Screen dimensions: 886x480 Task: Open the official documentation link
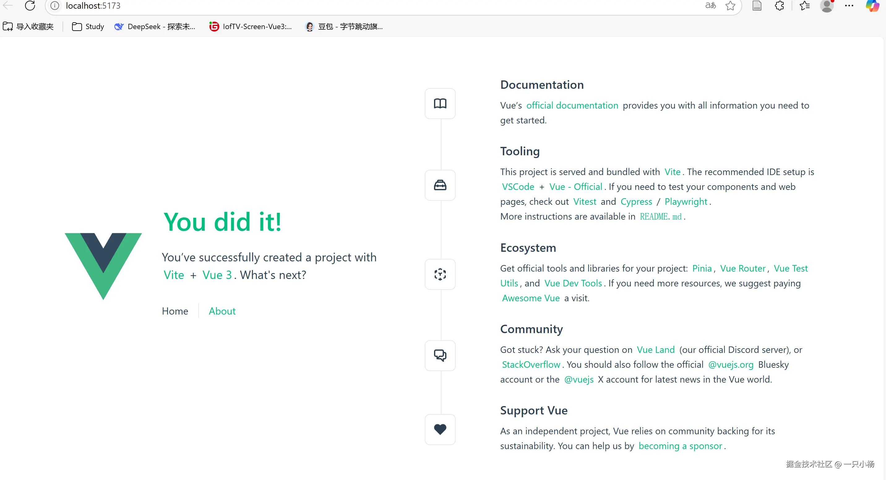coord(572,105)
